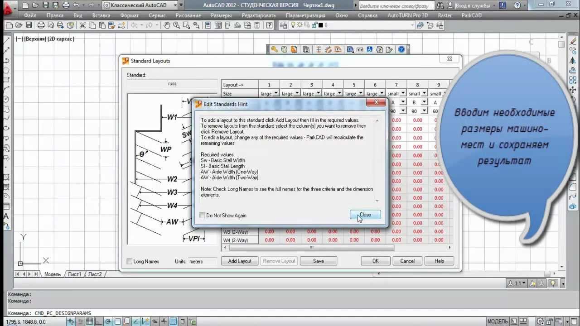Image resolution: width=580 pixels, height=326 pixels.
Task: Click the Plot Preview icon in standard toolbar
Action: (51, 25)
